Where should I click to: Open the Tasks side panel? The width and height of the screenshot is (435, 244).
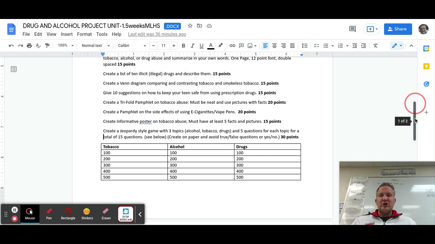click(426, 84)
